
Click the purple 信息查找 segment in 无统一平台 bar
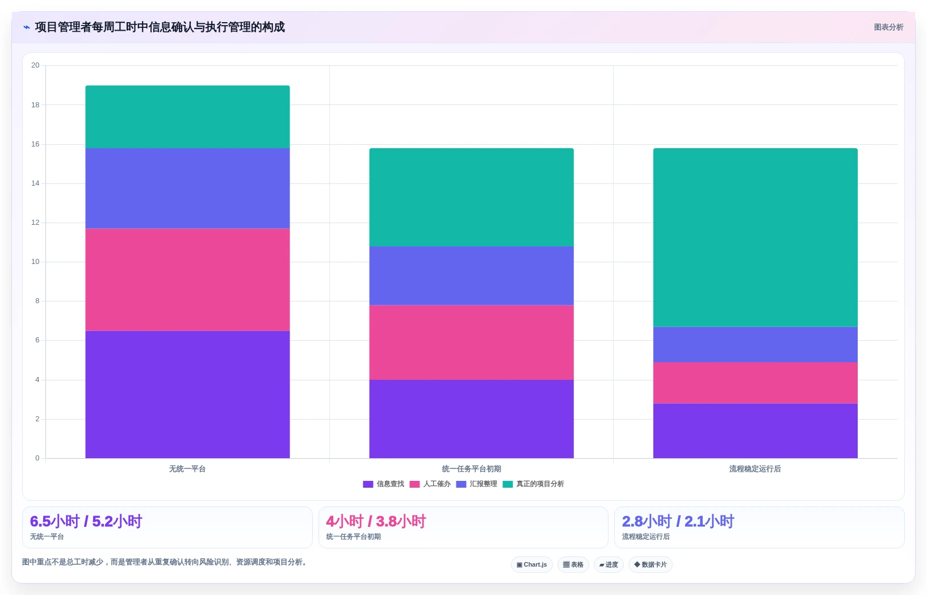[187, 395]
